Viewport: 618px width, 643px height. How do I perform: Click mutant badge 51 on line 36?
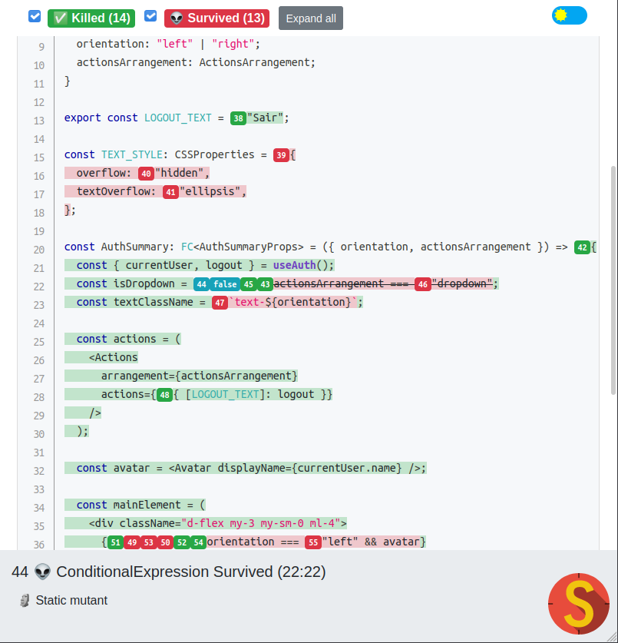point(115,542)
